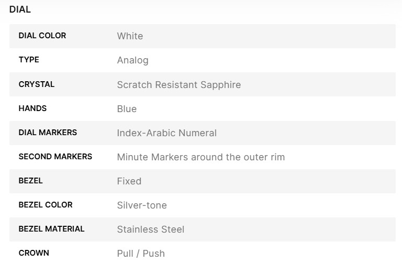Click the DIAL MARKERS label
Image resolution: width=402 pixels, height=263 pixels.
(x=48, y=133)
